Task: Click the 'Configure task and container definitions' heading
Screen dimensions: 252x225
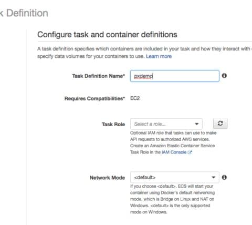Action: tap(107, 35)
